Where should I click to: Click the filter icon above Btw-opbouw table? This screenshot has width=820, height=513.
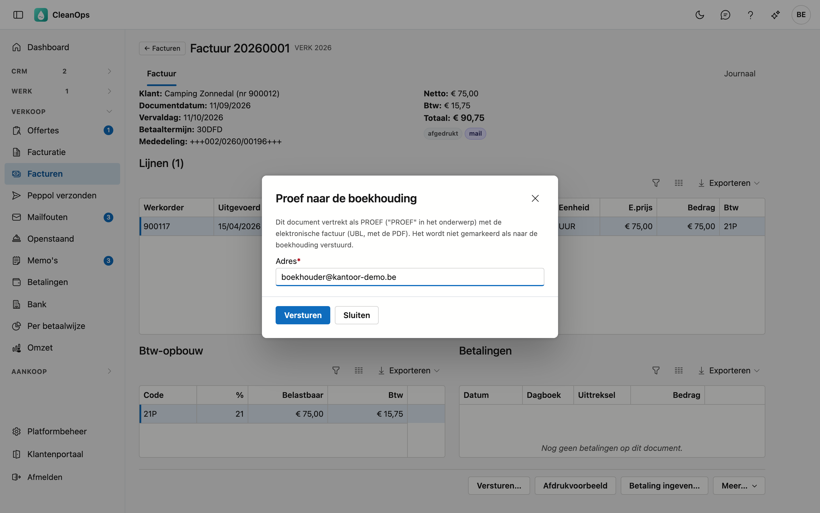(336, 370)
